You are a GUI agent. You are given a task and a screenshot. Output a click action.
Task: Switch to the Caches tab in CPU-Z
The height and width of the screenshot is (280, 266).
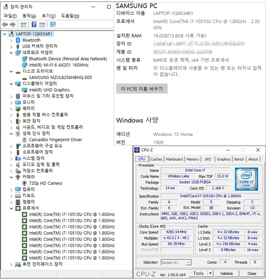(156, 159)
